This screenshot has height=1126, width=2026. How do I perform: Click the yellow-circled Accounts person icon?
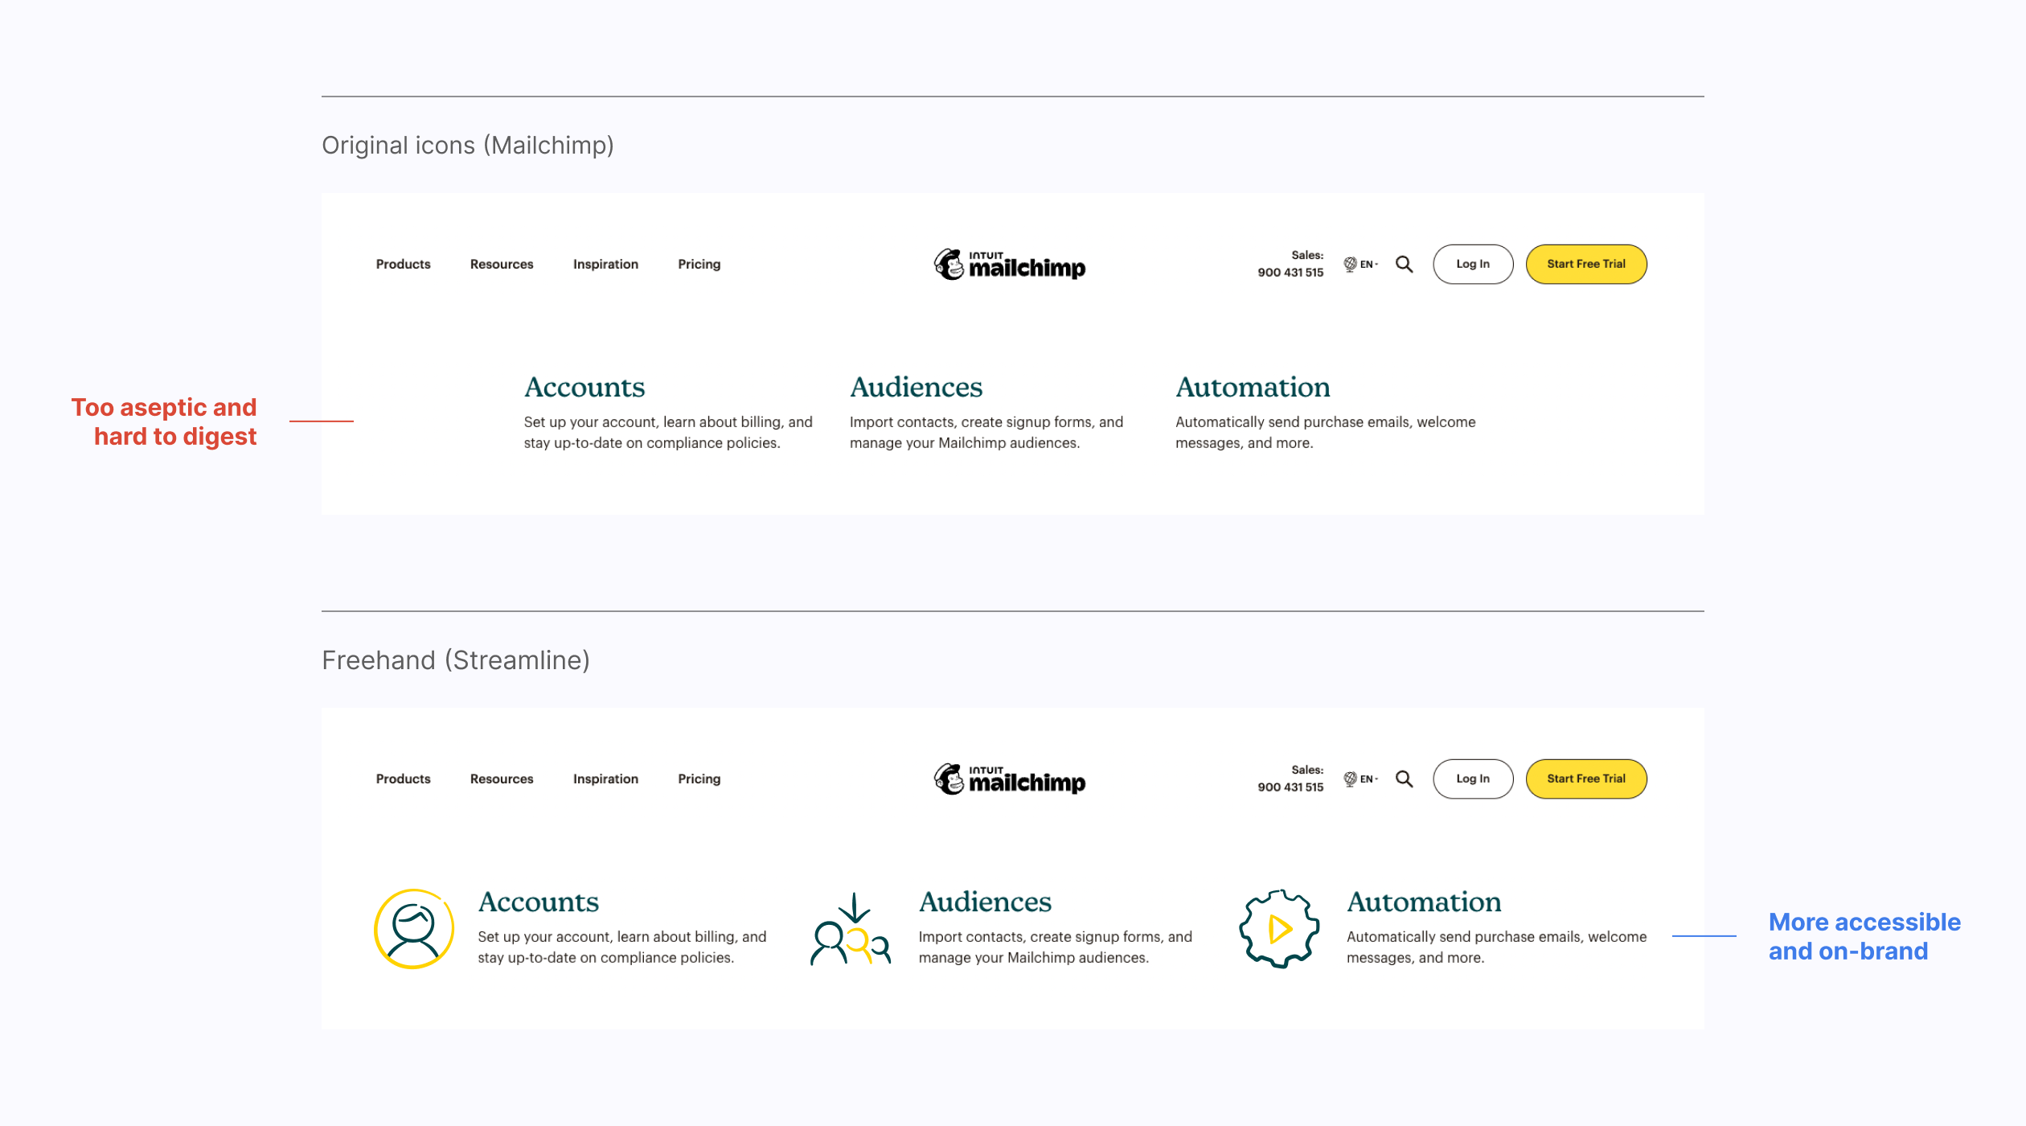click(x=414, y=929)
